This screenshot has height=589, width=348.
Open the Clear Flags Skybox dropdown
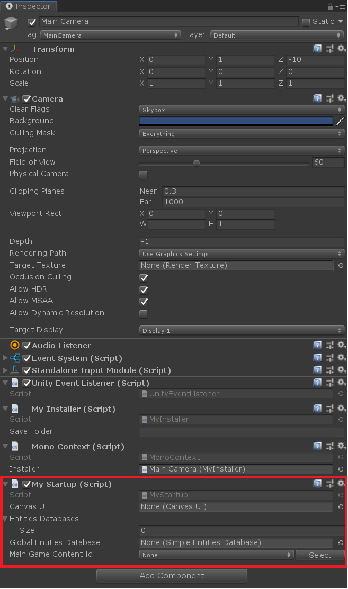point(242,110)
